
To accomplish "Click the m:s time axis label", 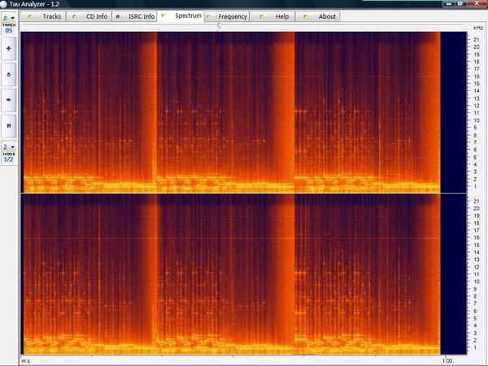I will click(25, 361).
